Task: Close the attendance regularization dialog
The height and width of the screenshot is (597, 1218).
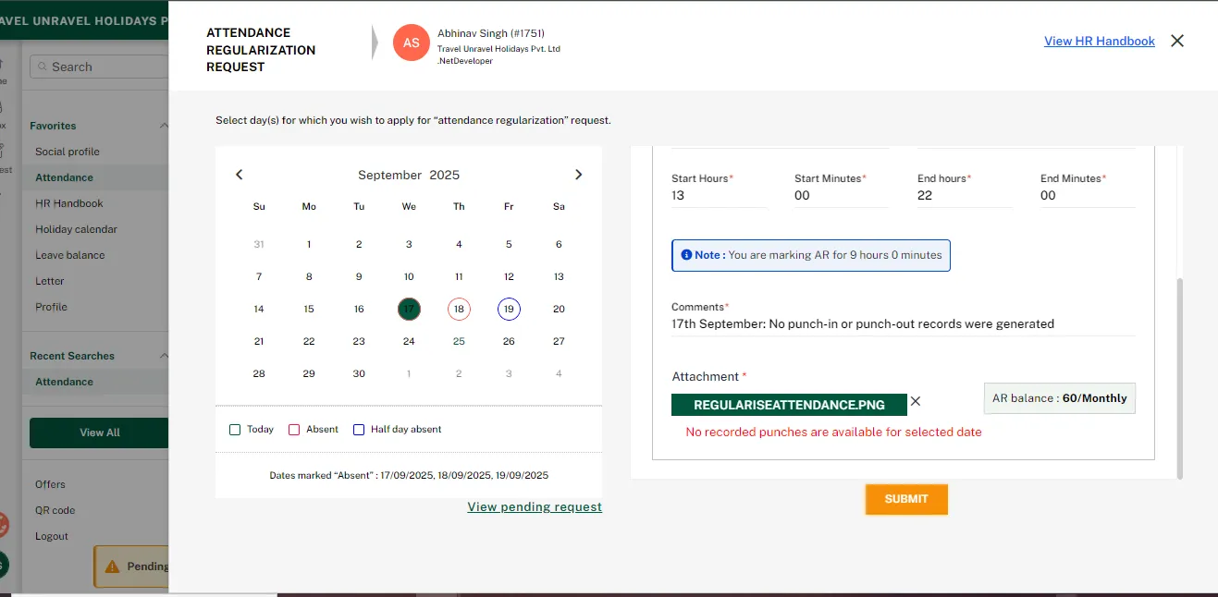Action: (x=1176, y=41)
